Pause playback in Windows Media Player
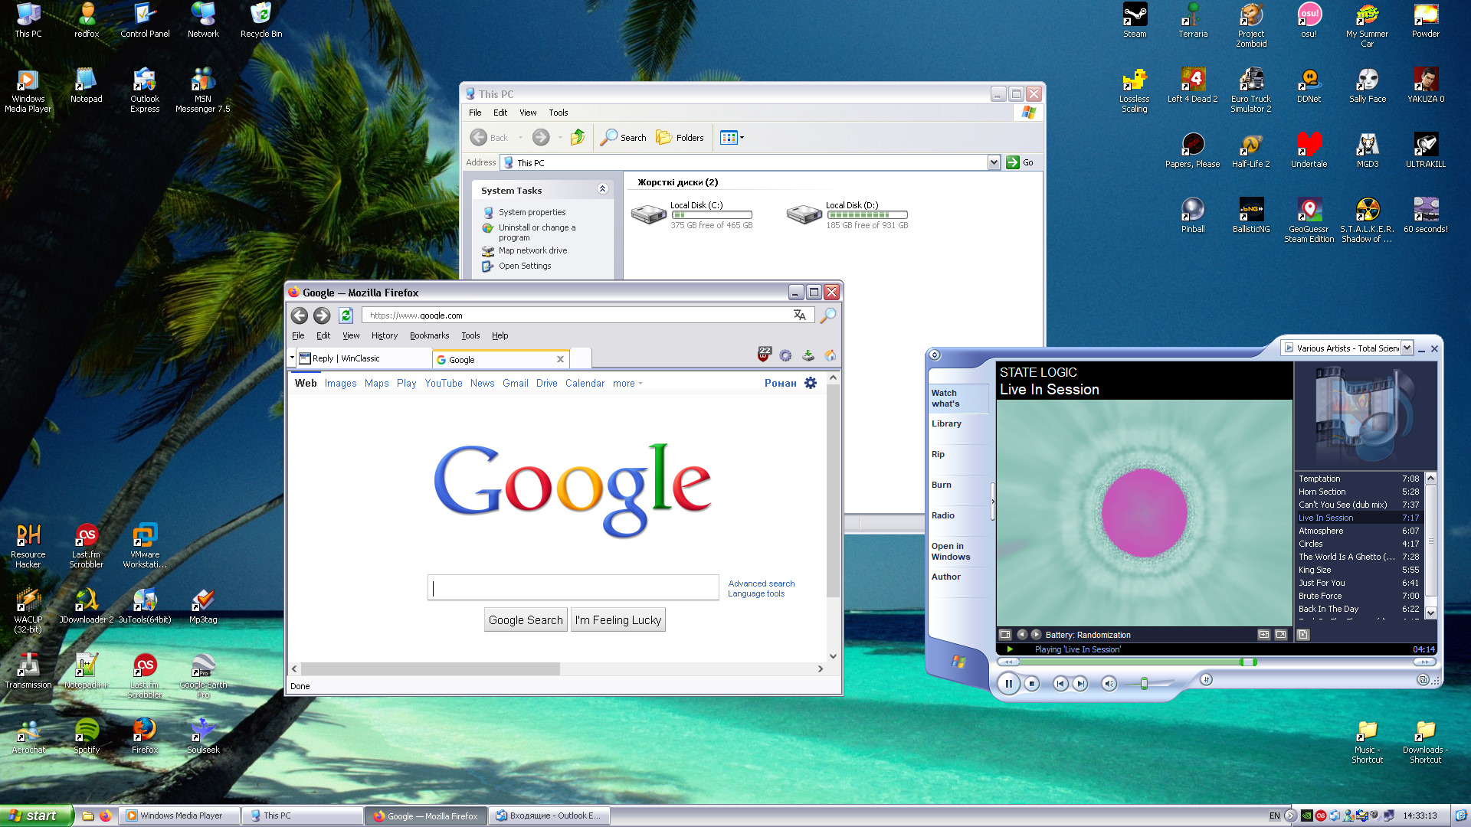Screen dimensions: 1471x827 pos(1008,684)
